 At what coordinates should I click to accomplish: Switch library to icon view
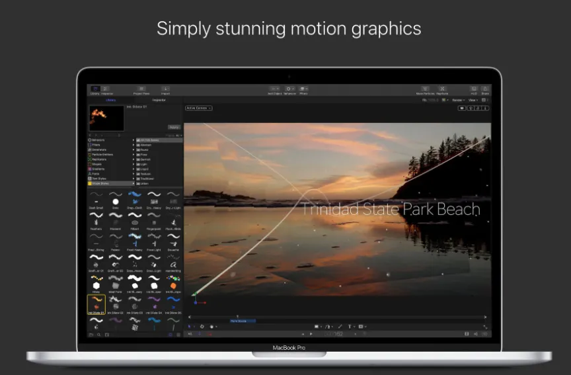(171, 335)
